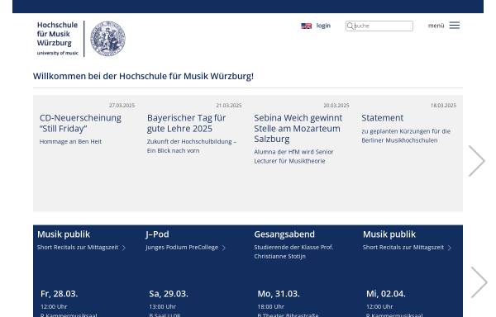Click the date Mo, 31.03.
The image size is (496, 317).
click(279, 294)
